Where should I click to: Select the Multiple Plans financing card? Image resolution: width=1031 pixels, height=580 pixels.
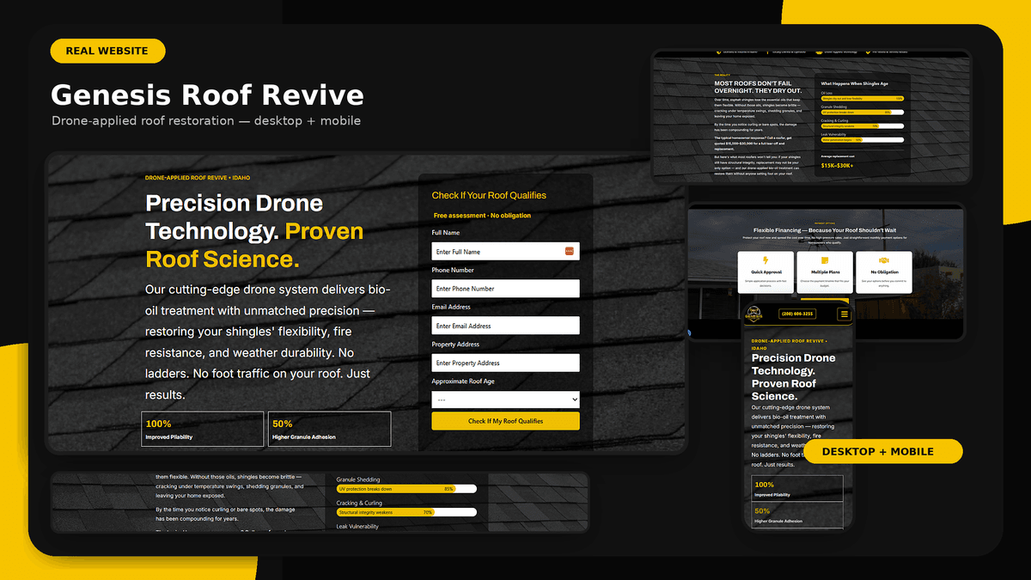point(825,273)
